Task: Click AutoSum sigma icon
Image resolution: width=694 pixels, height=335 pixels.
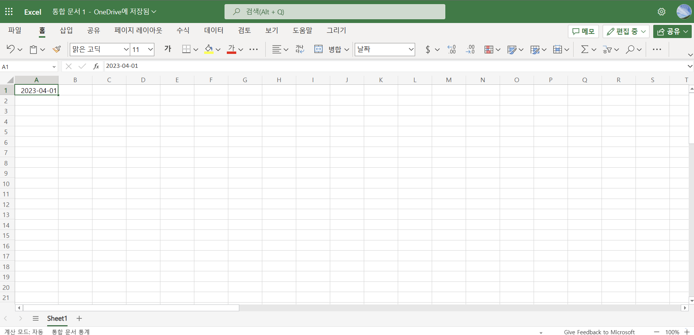Action: (x=585, y=49)
